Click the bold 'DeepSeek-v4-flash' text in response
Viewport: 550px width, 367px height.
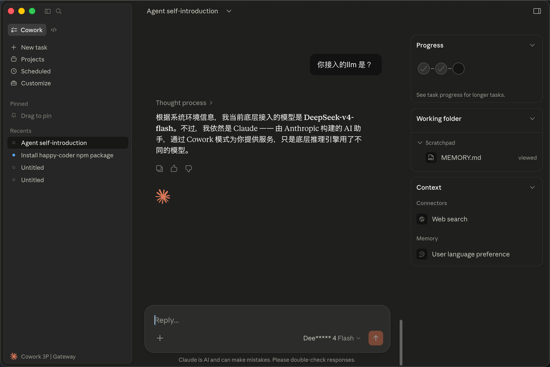(x=255, y=123)
